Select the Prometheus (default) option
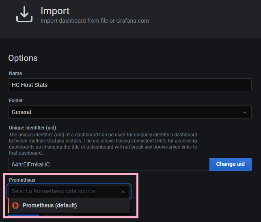Screen dimensions: 261x222 click(50, 205)
